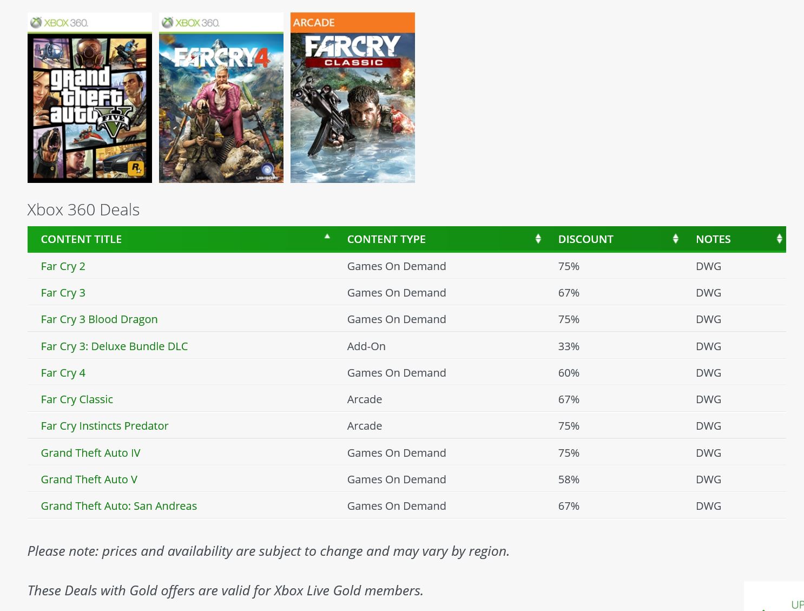Image resolution: width=804 pixels, height=611 pixels.
Task: Open the Far Cry Classic table link
Action: point(77,399)
